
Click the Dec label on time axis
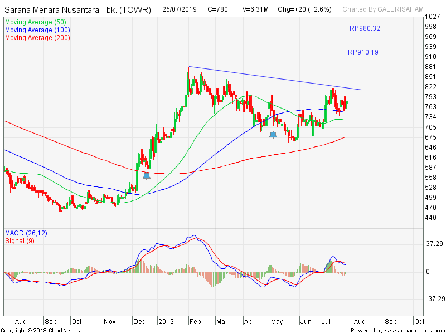click(139, 322)
